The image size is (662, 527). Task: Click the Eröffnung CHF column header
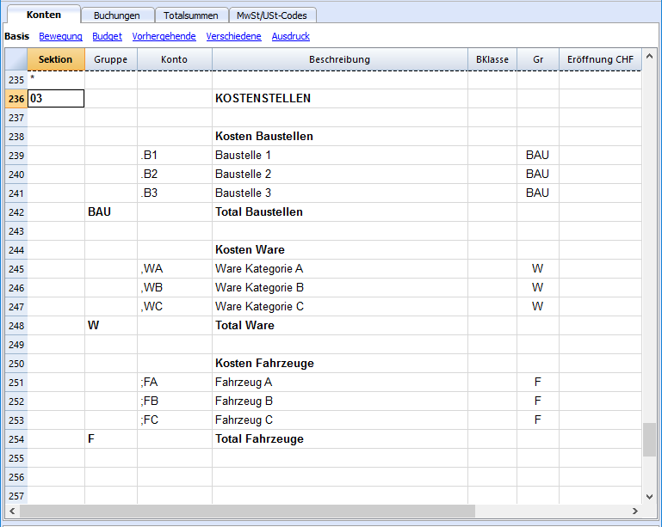[600, 59]
